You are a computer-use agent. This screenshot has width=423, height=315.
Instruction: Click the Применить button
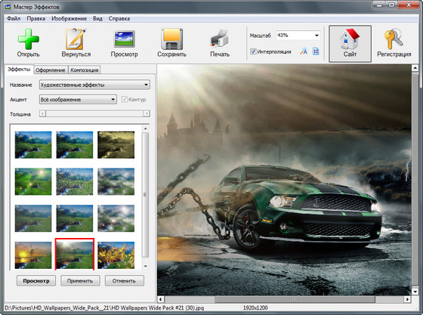(x=80, y=281)
